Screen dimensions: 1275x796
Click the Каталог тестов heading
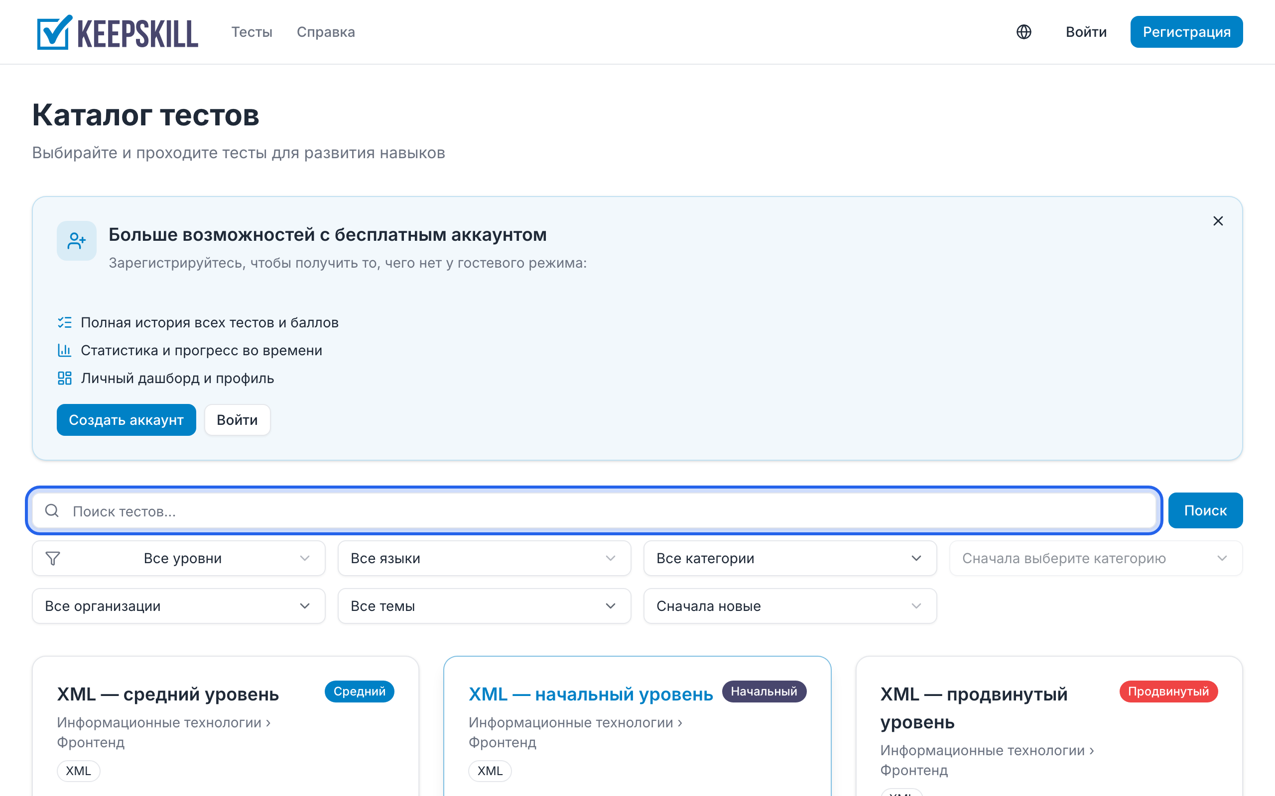click(145, 115)
